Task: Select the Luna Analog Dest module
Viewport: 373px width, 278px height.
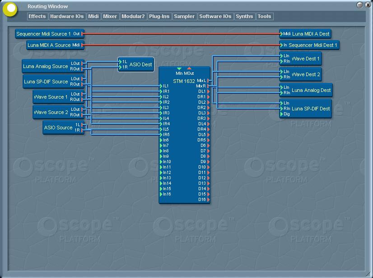Action: click(x=306, y=90)
